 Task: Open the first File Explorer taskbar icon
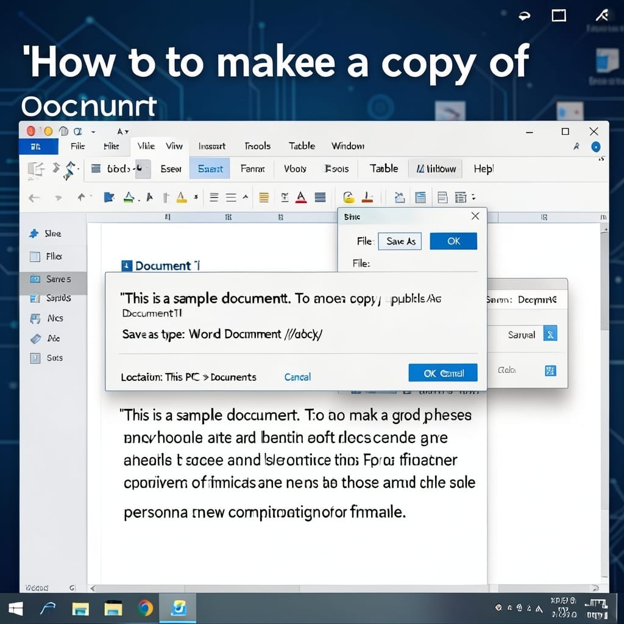coord(80,609)
